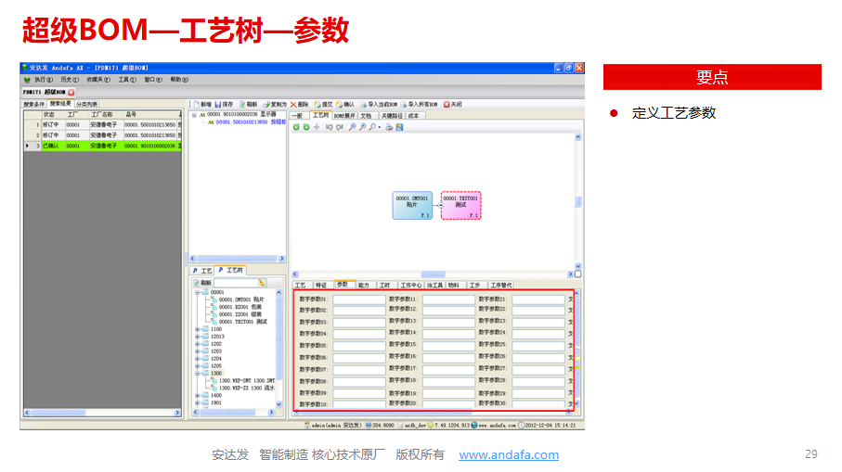This screenshot has height=472, width=842.
Task: Click the 保存 (Save) toolbar icon
Action: 219,105
